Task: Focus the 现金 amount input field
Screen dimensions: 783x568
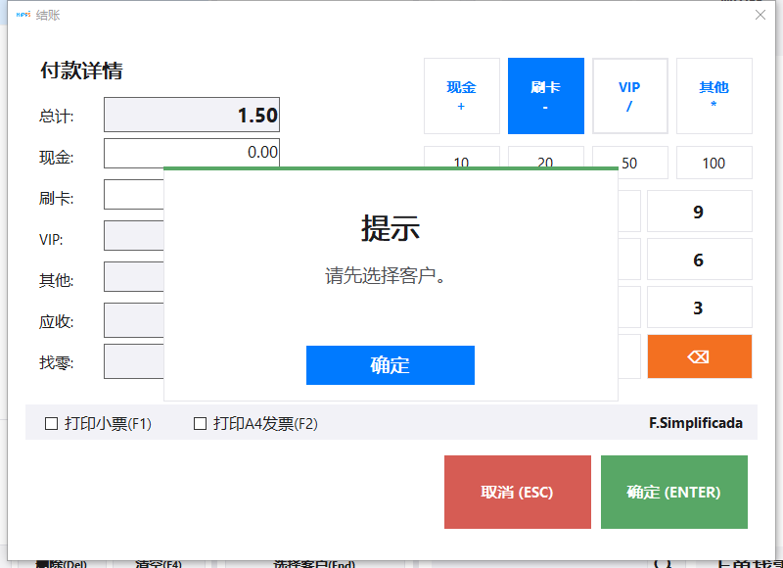Action: pos(192,153)
